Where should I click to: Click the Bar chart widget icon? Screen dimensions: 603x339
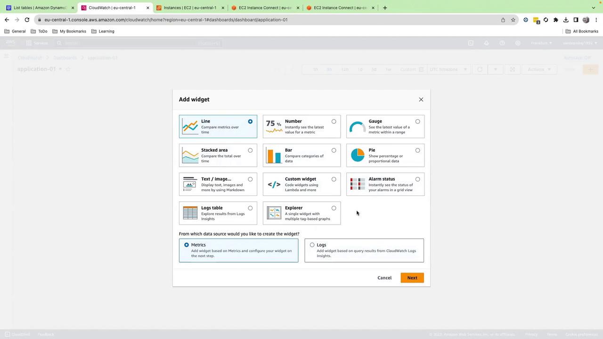point(274,155)
